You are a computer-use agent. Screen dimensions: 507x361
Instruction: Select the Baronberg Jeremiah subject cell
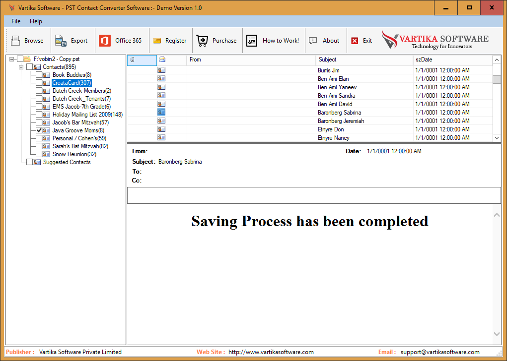click(x=364, y=121)
